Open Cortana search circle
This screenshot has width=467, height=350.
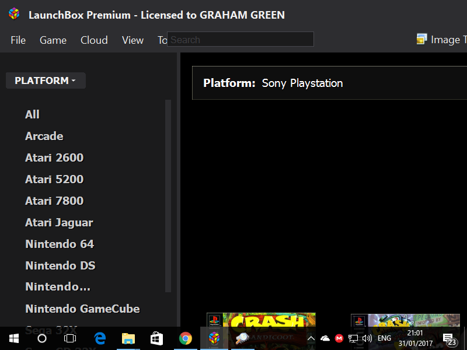click(x=42, y=338)
